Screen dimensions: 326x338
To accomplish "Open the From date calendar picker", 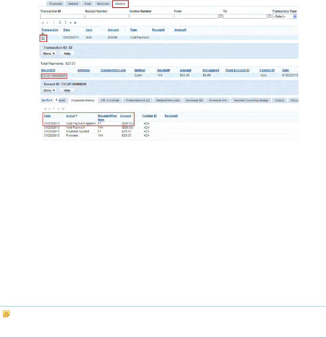I will click(221, 16).
